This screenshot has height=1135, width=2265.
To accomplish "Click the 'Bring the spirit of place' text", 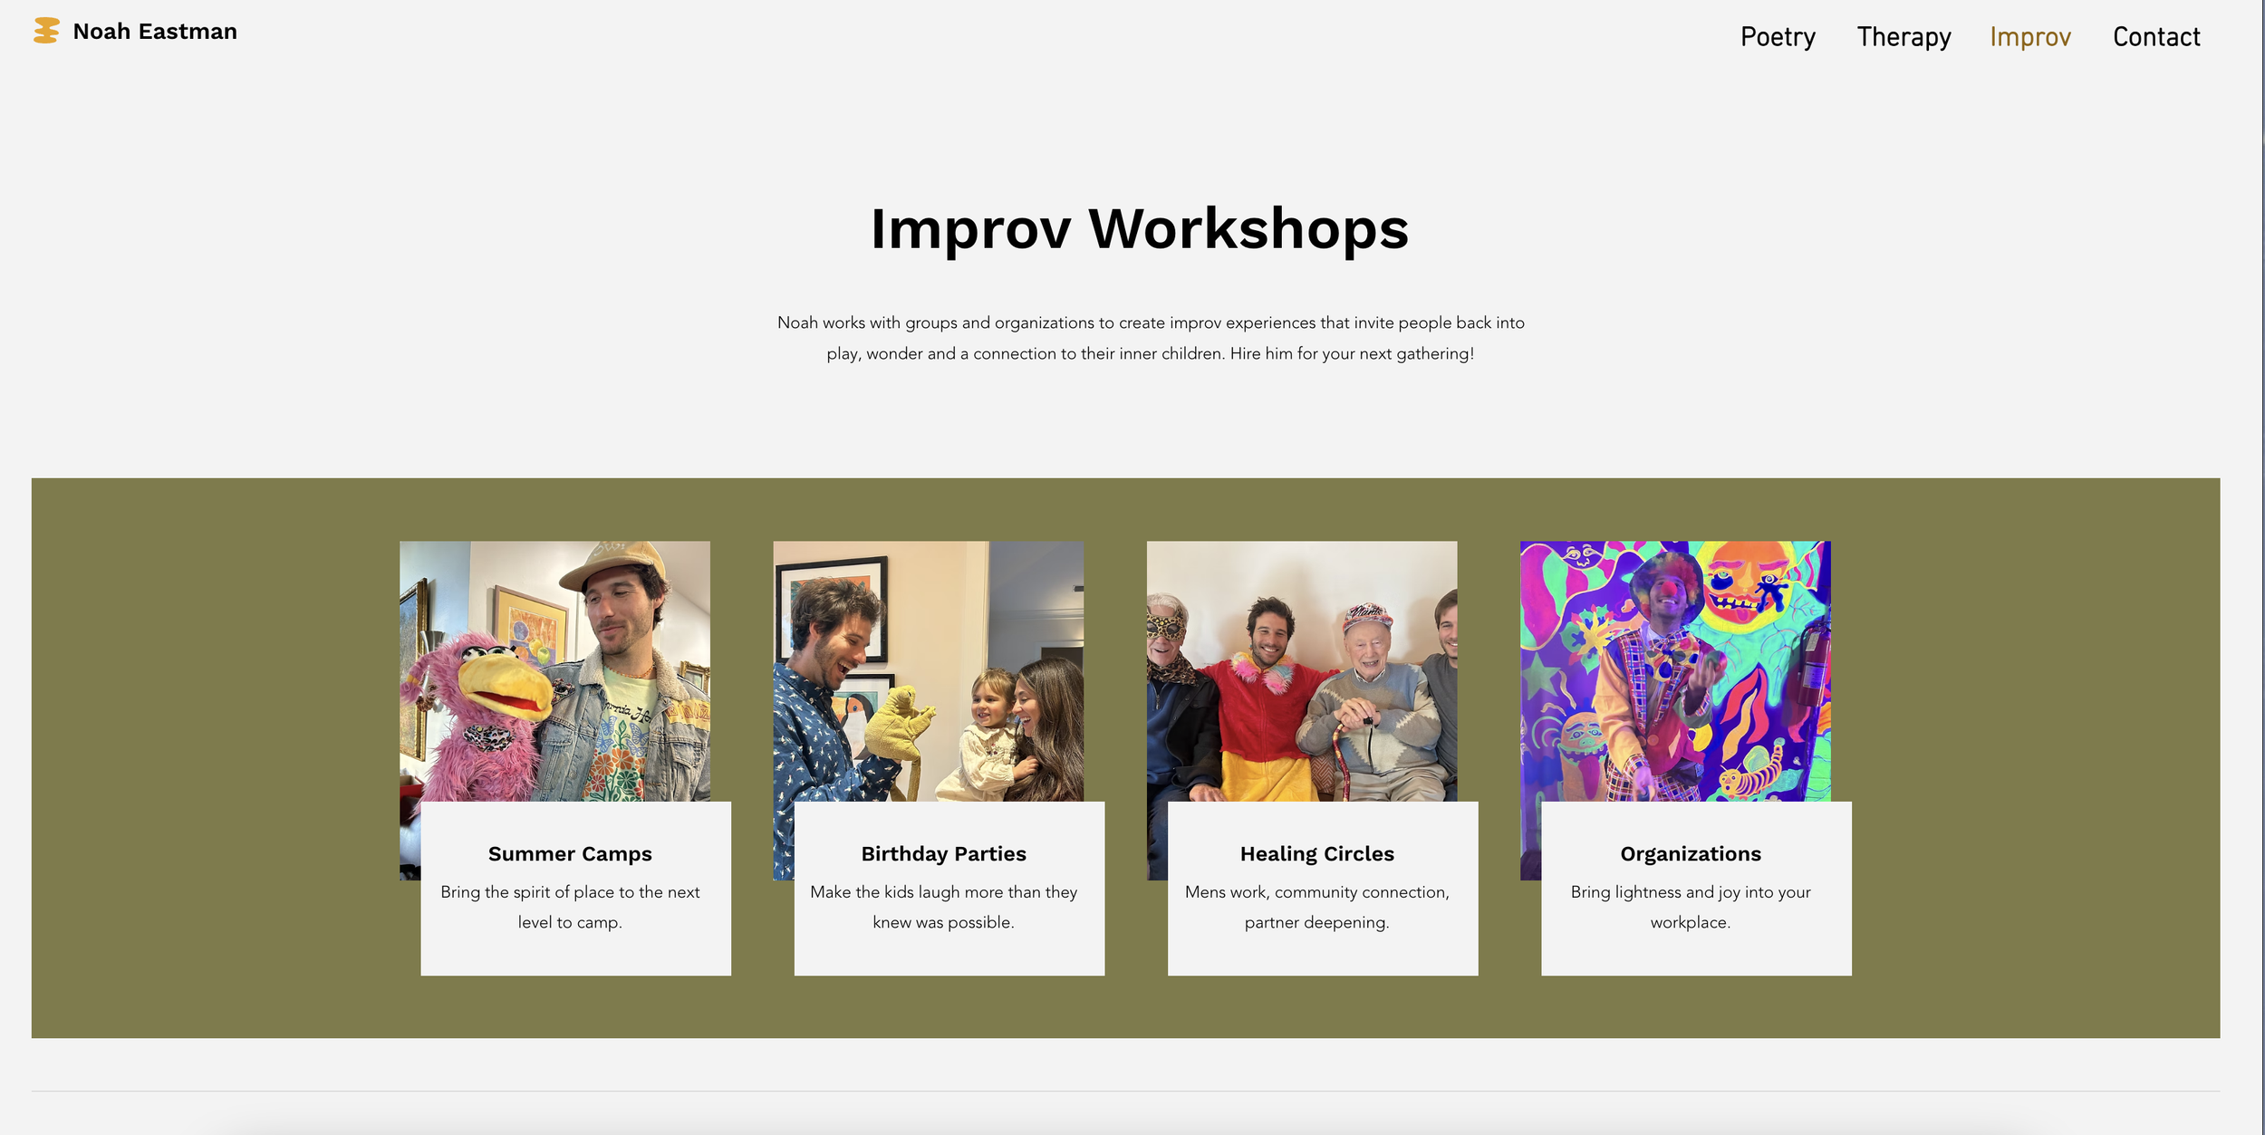I will click(570, 907).
